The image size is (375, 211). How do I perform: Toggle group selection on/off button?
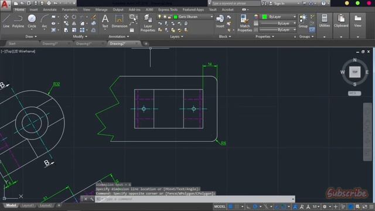312,30
